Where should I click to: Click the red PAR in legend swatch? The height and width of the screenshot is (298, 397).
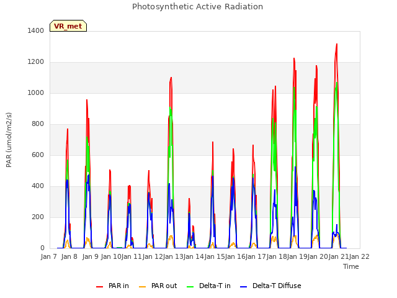coord(99,287)
